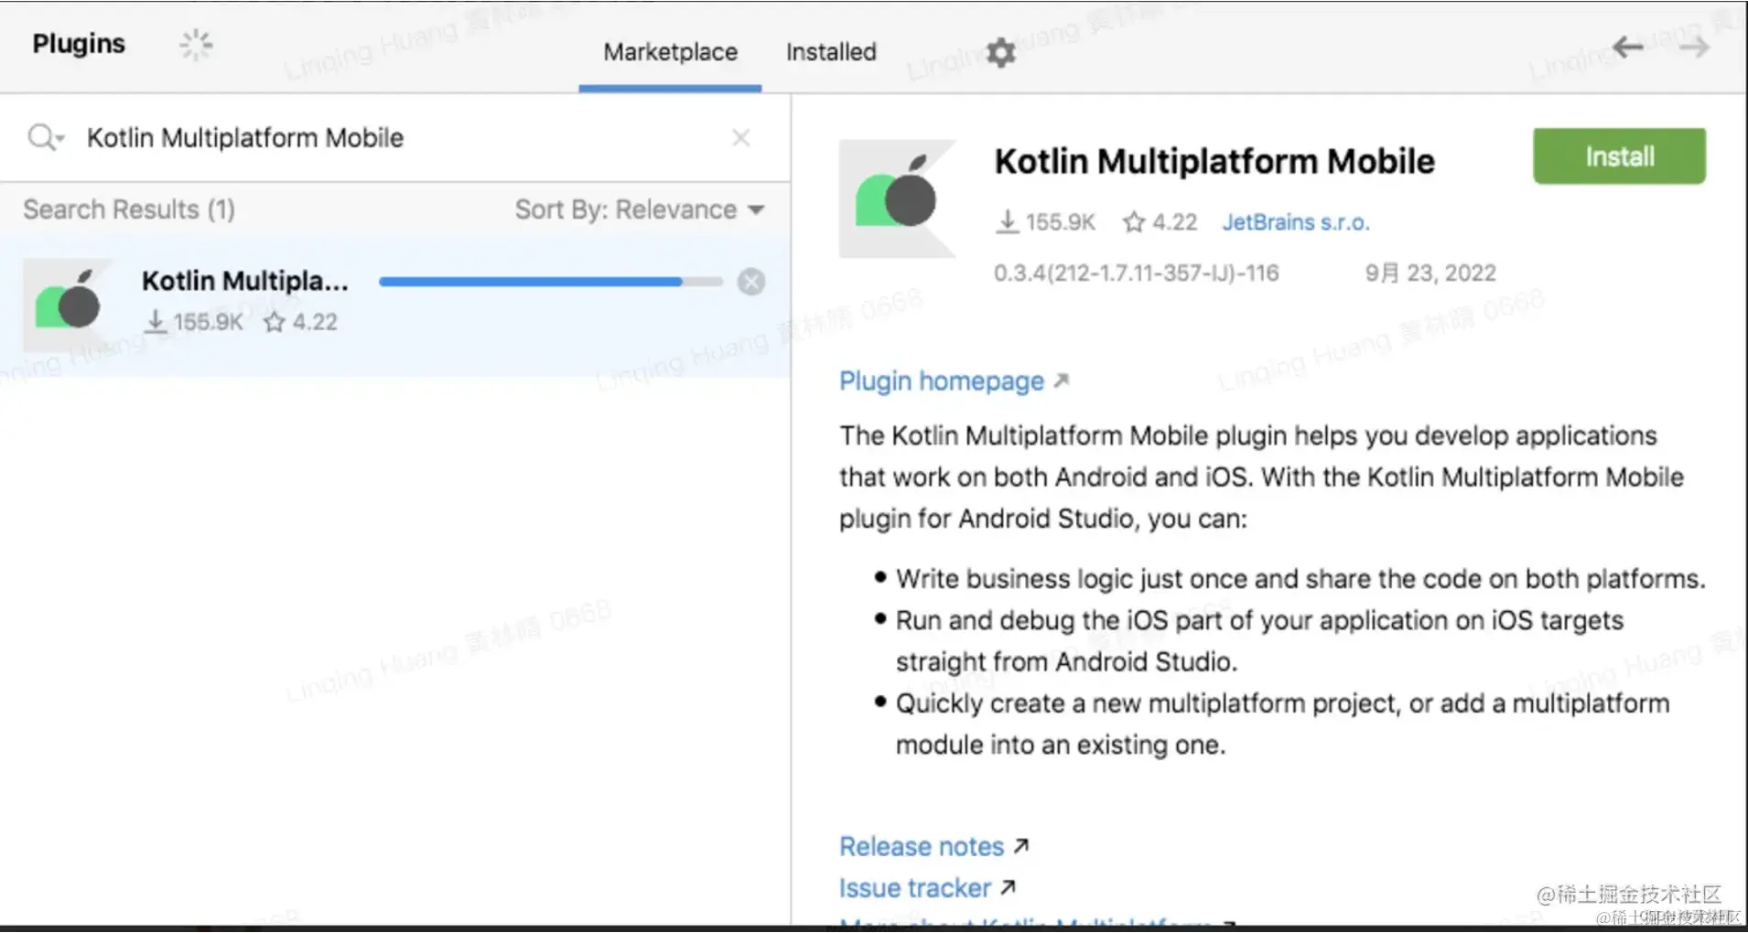Open search options magnifier icon
This screenshot has width=1748, height=933.
point(45,138)
